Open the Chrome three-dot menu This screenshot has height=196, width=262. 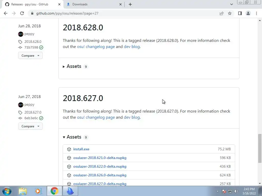coord(256,13)
